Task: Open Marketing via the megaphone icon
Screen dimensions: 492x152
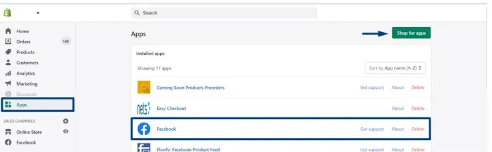Action: pos(8,84)
